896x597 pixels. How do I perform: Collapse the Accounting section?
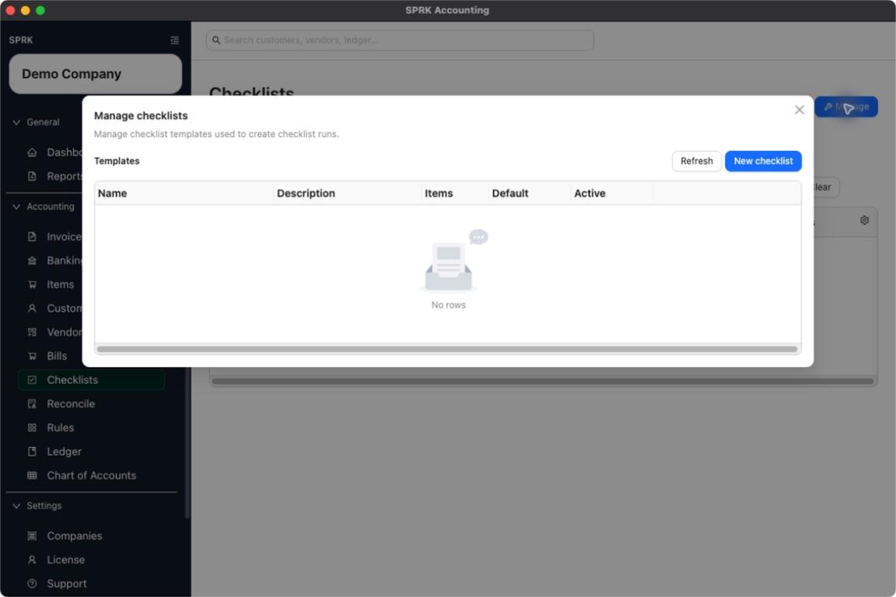[44, 206]
